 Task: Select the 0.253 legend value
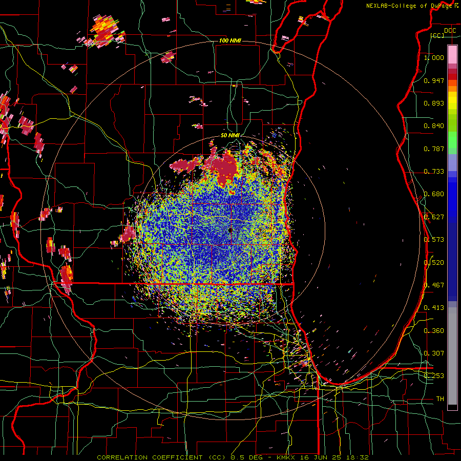[x=434, y=376]
